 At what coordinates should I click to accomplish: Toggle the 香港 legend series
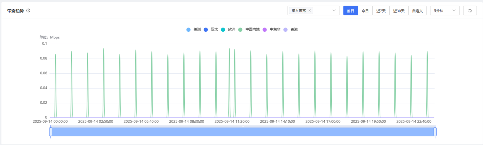tap(291, 30)
